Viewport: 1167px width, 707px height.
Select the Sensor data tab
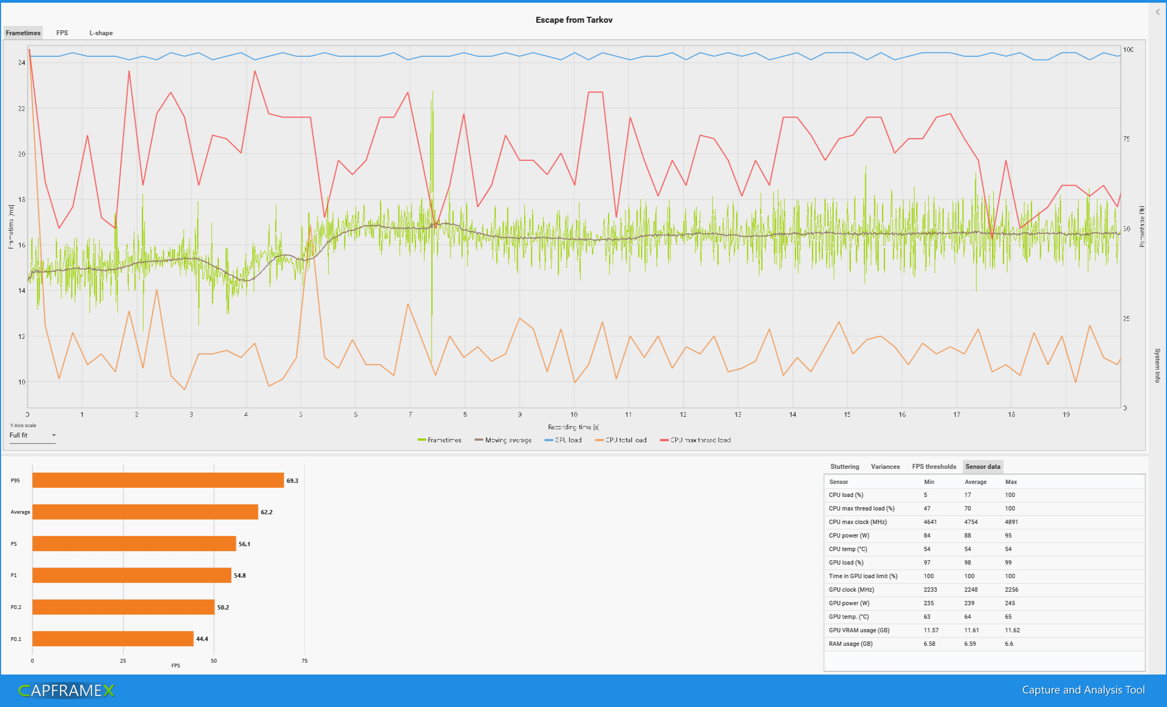pos(982,467)
